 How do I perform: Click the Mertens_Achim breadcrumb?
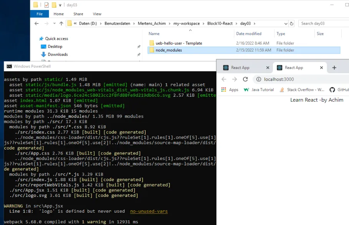152,24
